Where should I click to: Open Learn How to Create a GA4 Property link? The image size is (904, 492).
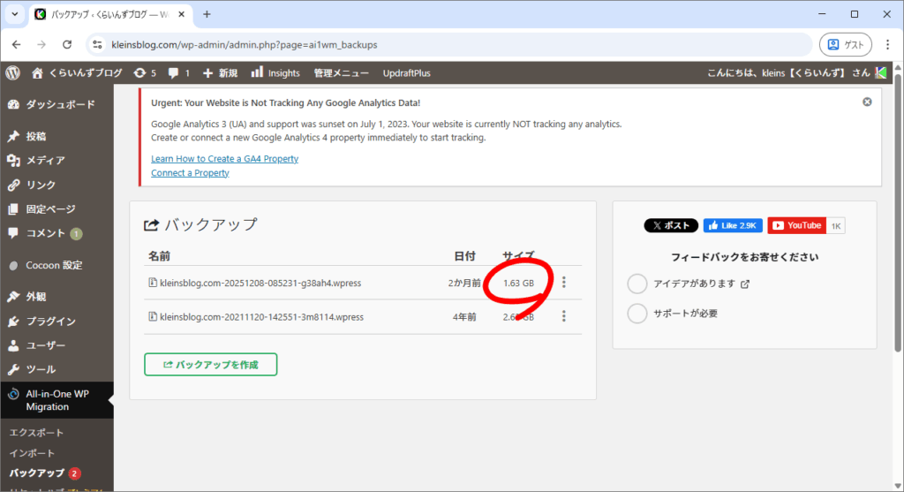224,158
